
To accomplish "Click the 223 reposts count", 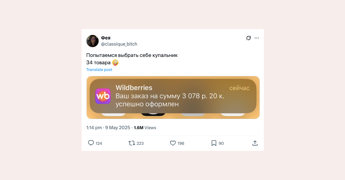I will (x=140, y=144).
